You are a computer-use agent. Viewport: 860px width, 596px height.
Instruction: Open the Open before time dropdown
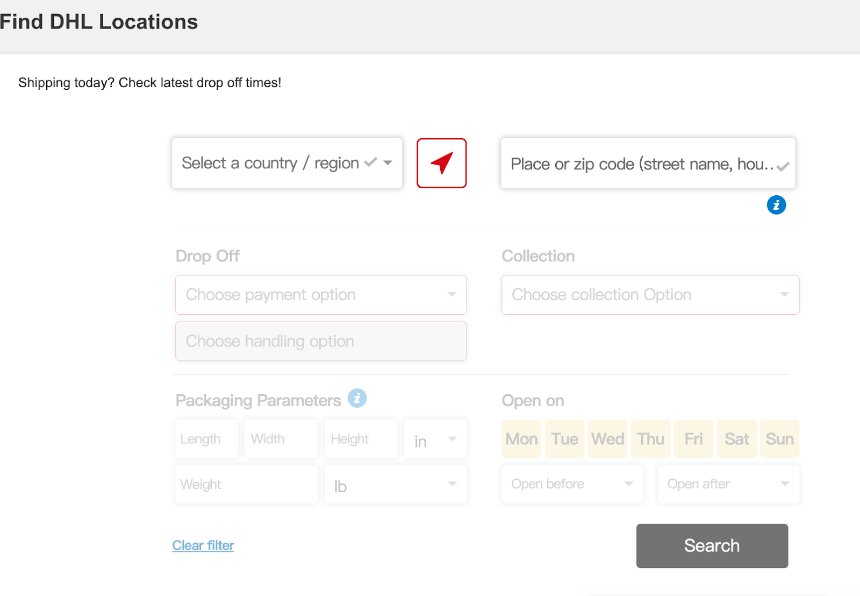(x=572, y=484)
